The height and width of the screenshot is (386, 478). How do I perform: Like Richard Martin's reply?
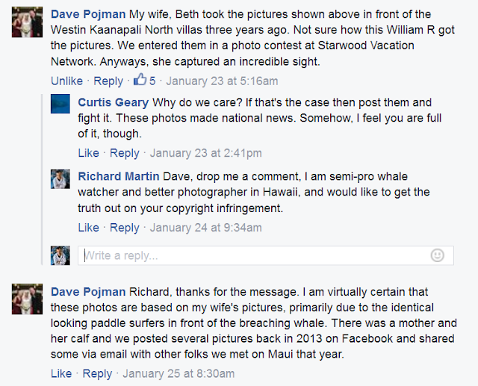[x=88, y=228]
